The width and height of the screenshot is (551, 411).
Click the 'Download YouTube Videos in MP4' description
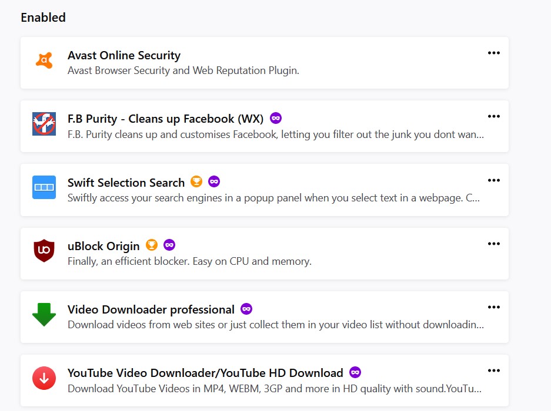[275, 389]
